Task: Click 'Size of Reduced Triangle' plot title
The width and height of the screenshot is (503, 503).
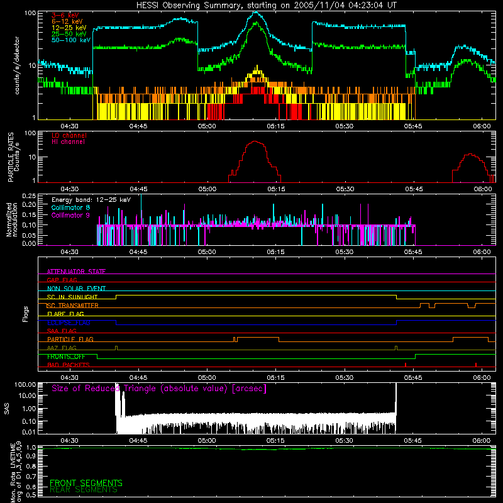Action: pyautogui.click(x=159, y=389)
